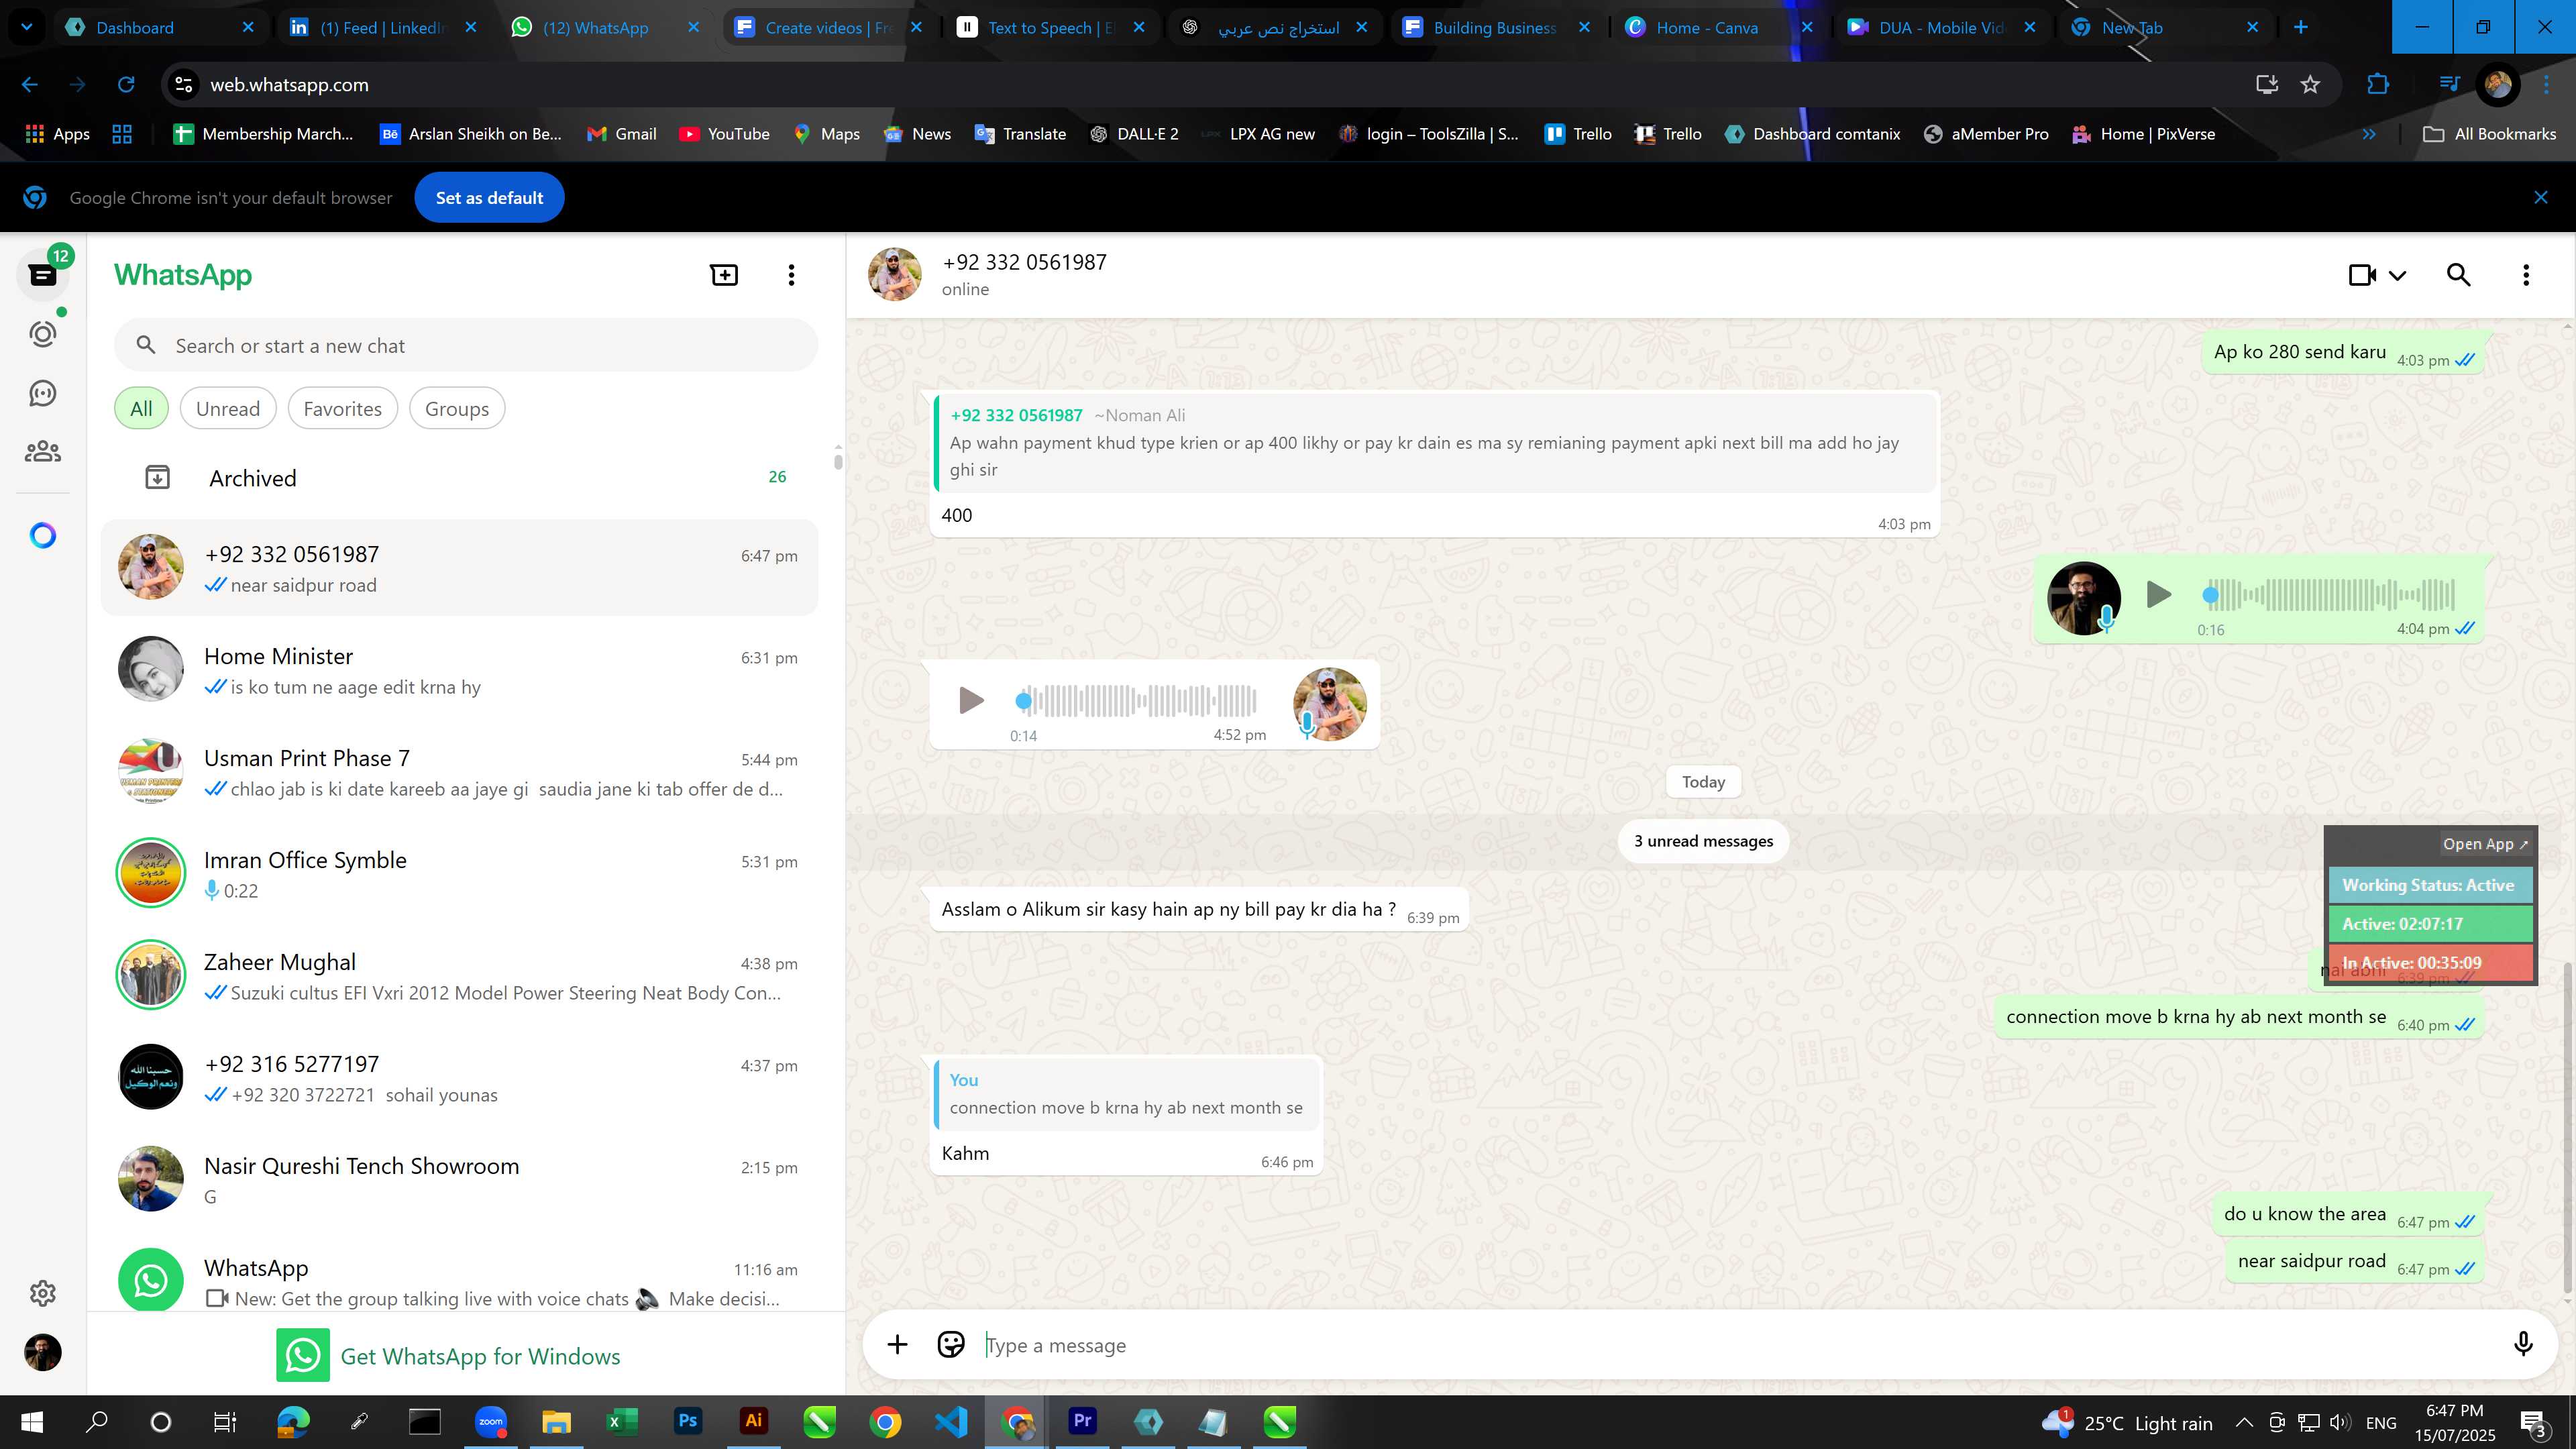Click the Search or start a new chat field
2576x1449 pixels.
click(x=466, y=346)
